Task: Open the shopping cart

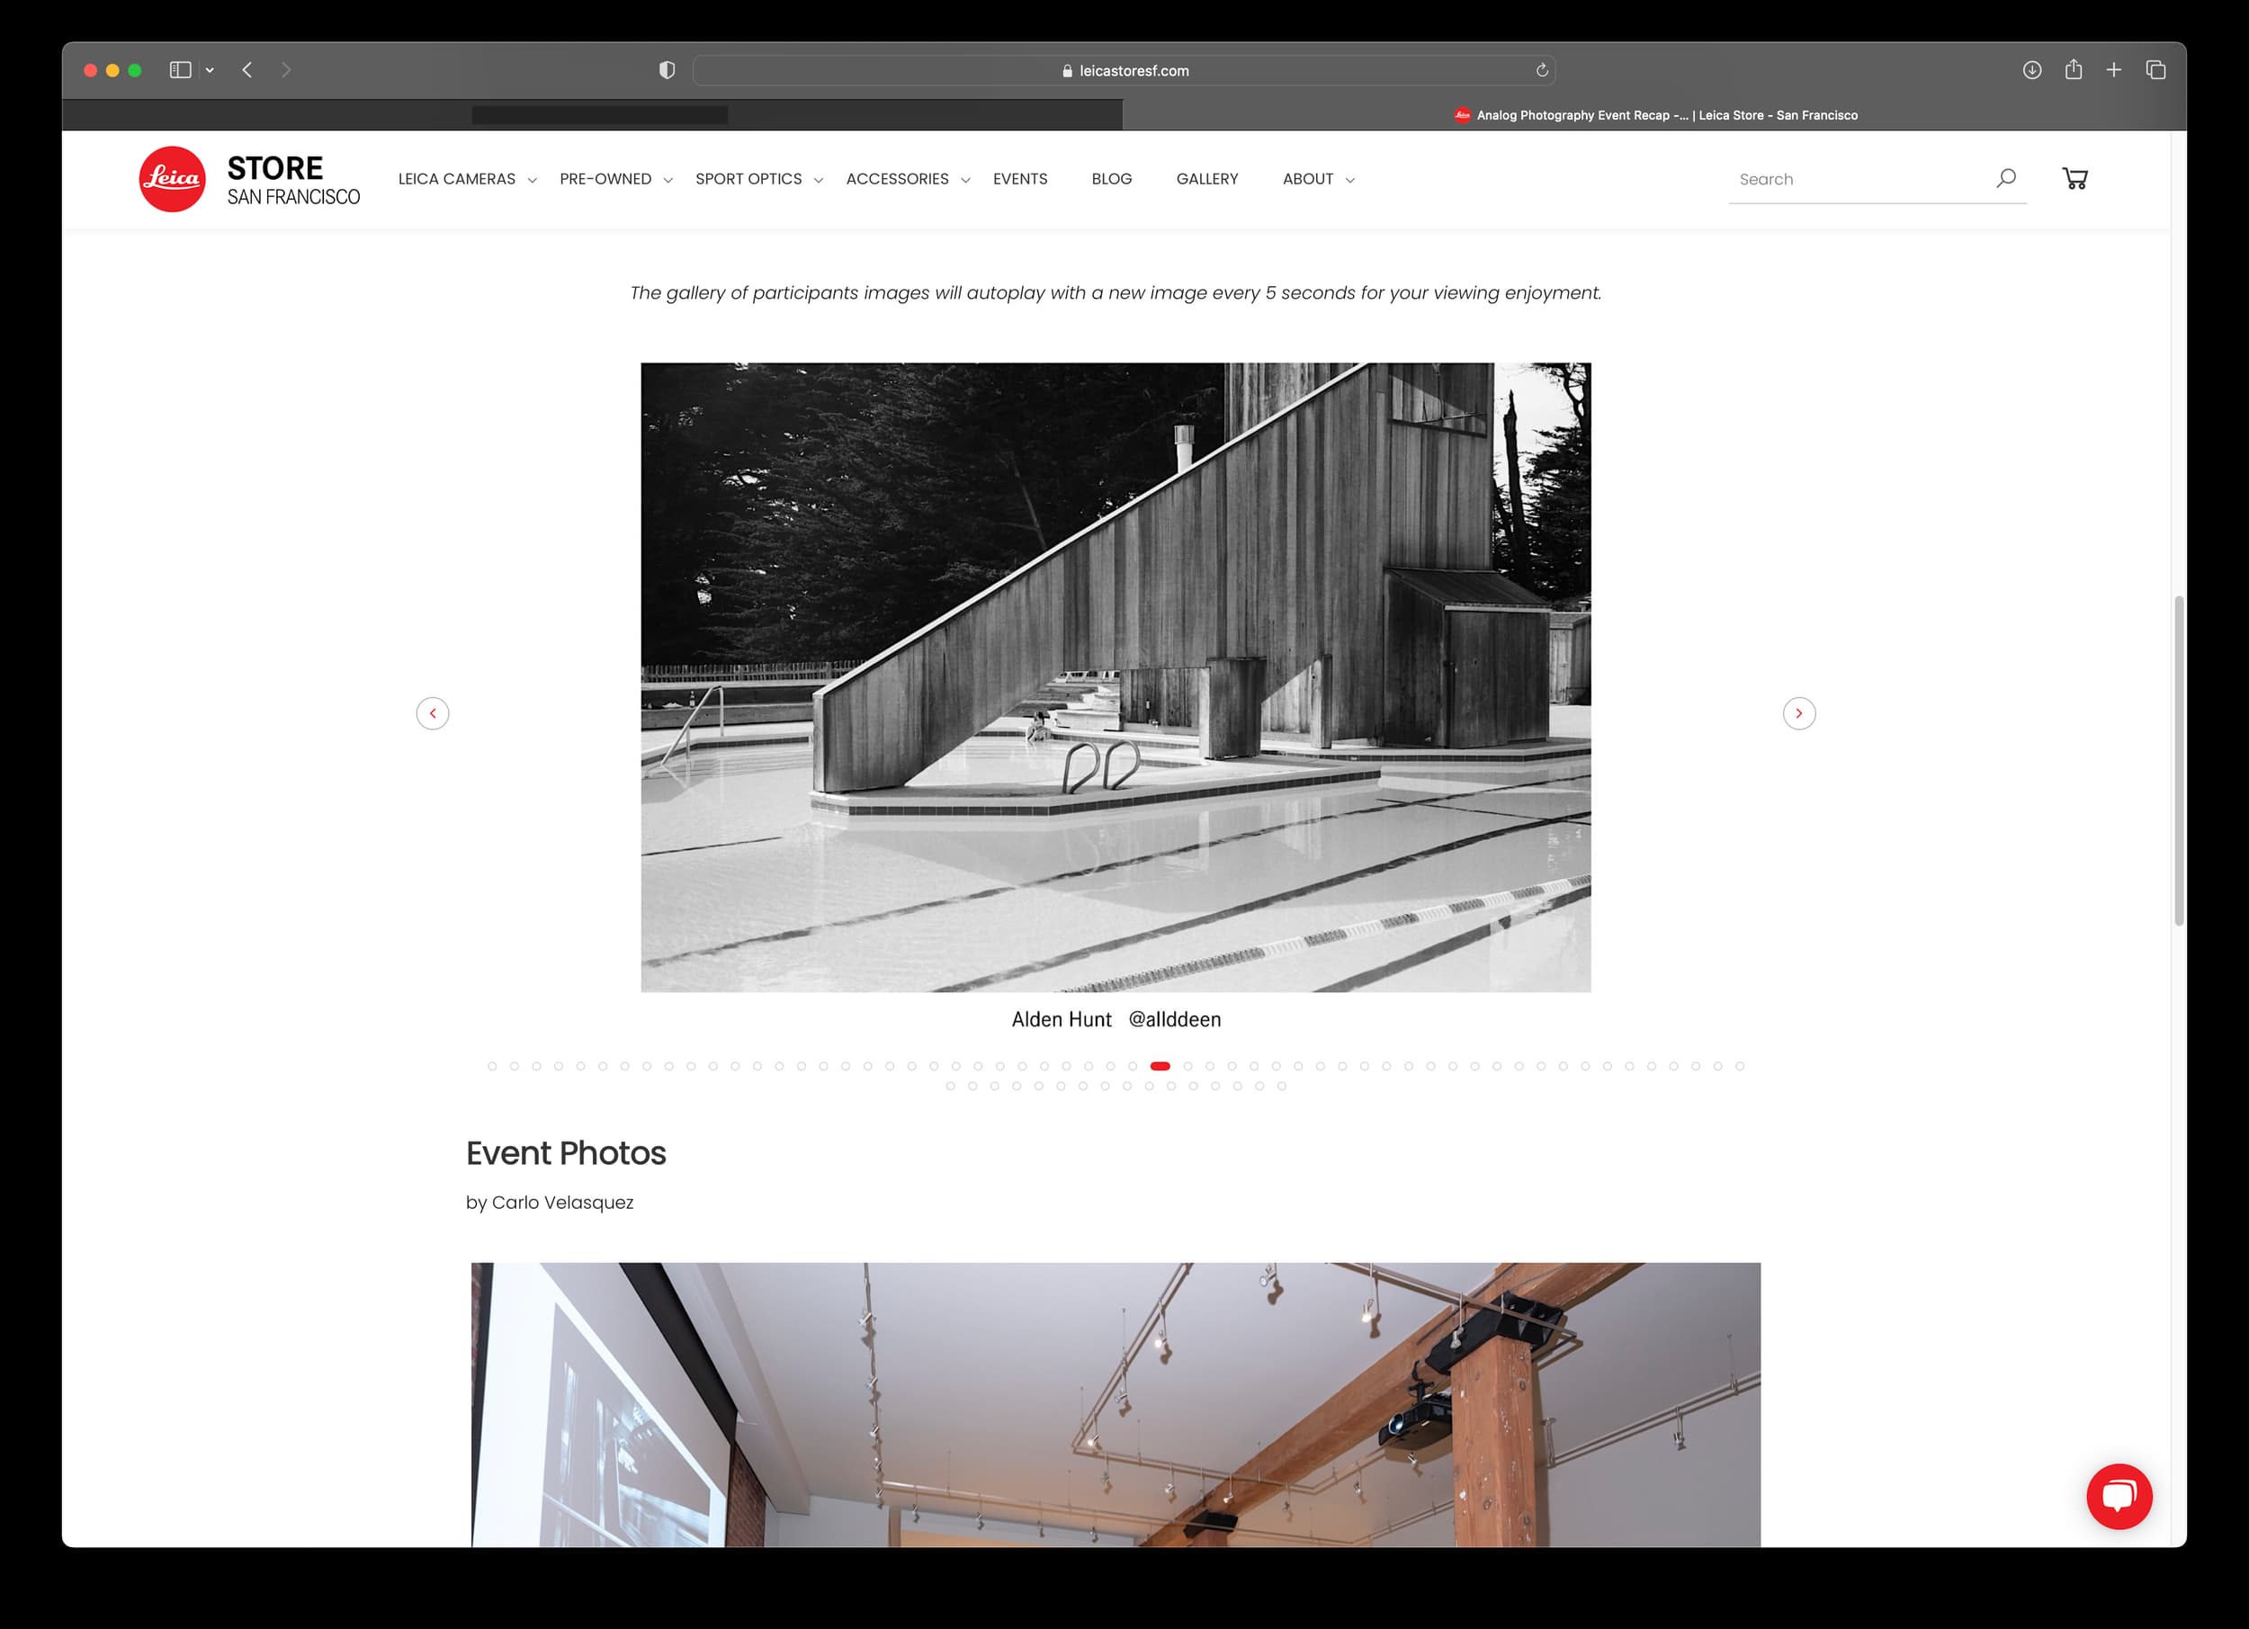Action: [x=2074, y=178]
